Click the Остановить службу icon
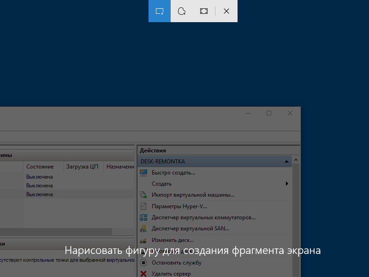 pyautogui.click(x=143, y=262)
